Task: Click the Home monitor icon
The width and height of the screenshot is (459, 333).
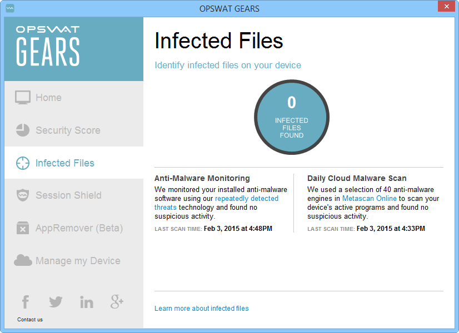Action: pos(23,98)
